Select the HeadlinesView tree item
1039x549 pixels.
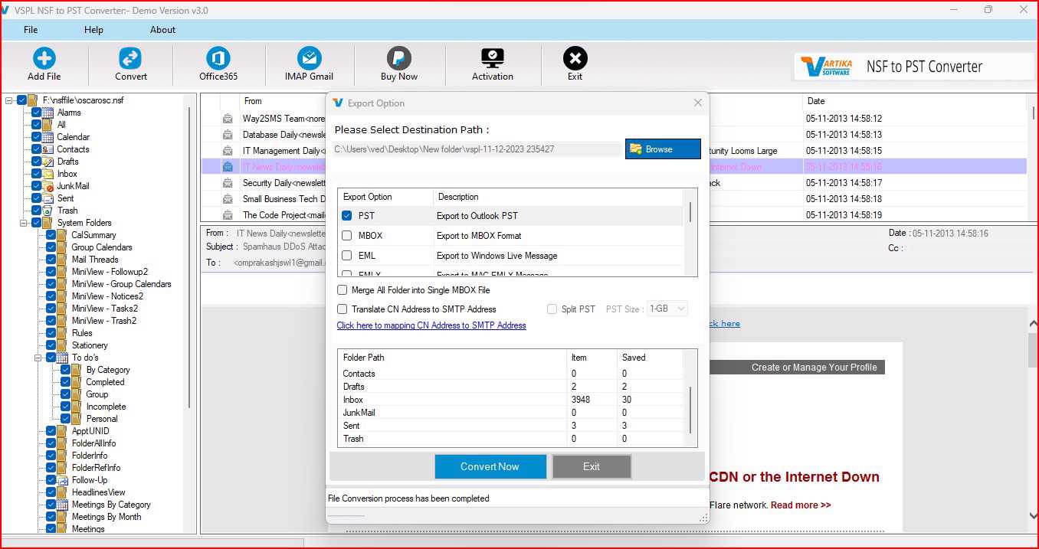pyautogui.click(x=98, y=492)
